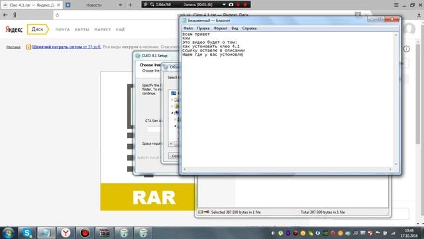Open browser downloads arrow icon
Screen dimensions: 424x239
coord(419,15)
